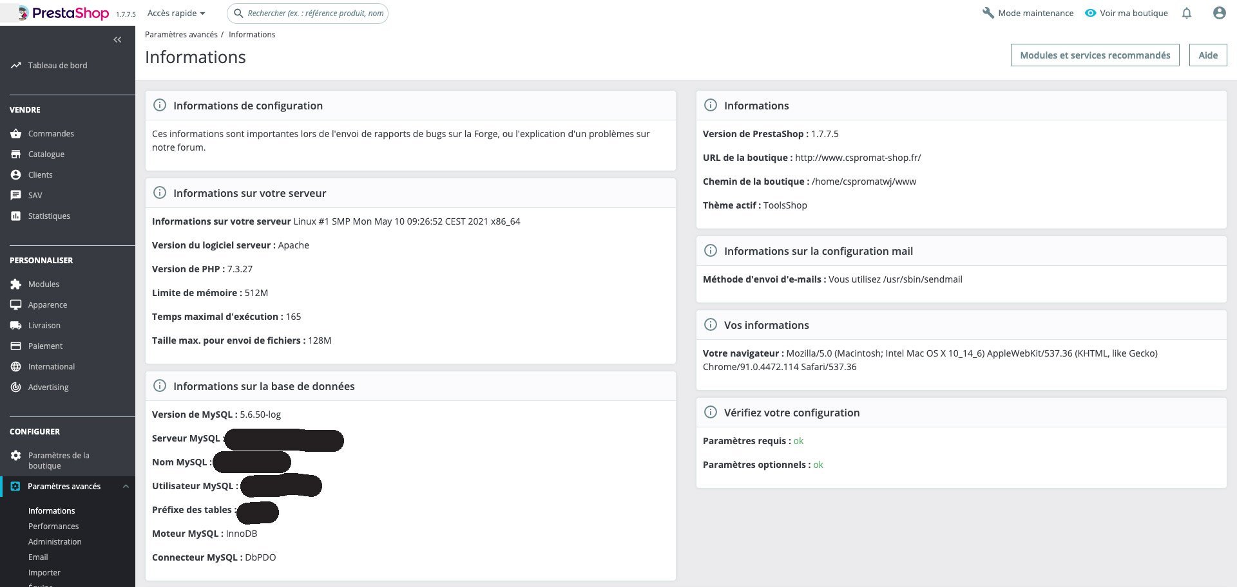Click the active theme name ToolsShop
1237x587 pixels.
785,205
